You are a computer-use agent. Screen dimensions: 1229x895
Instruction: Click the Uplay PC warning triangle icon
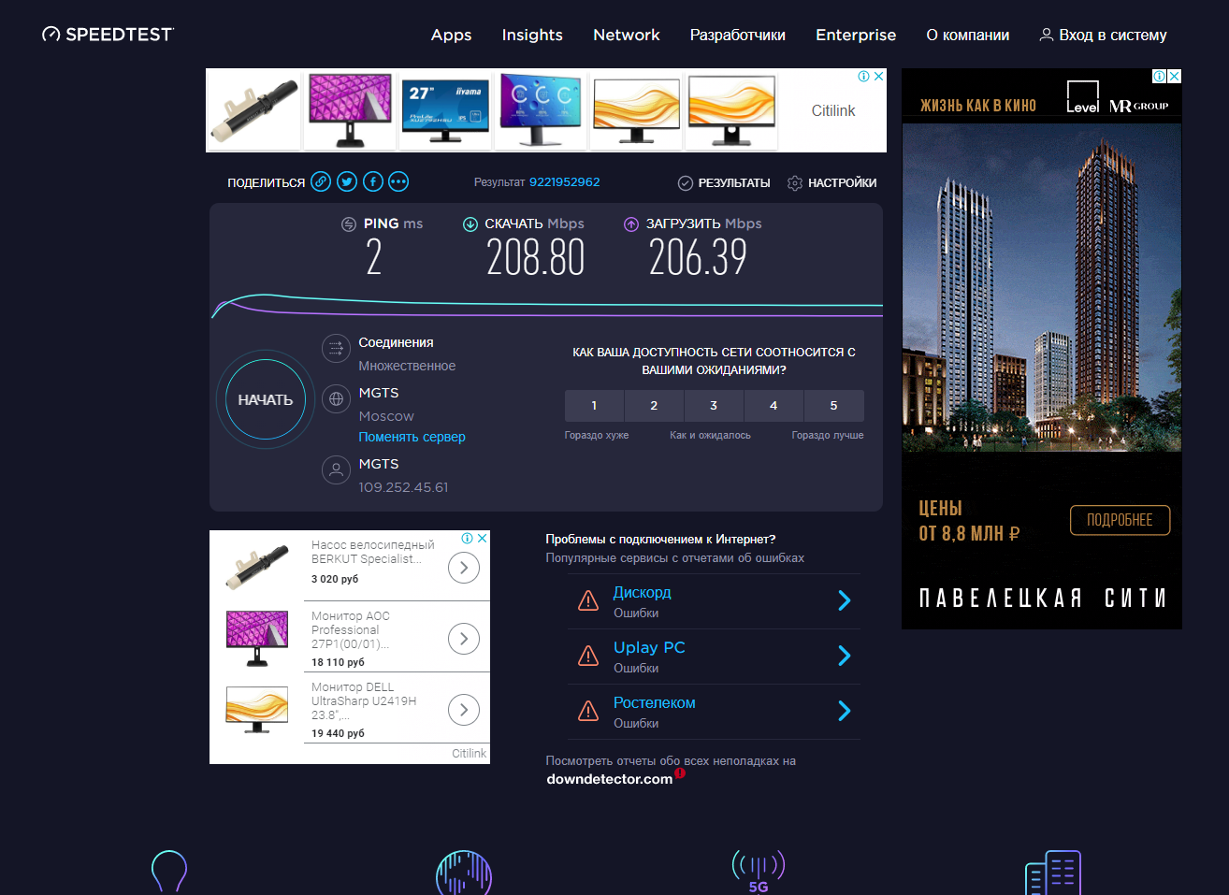[x=588, y=656]
